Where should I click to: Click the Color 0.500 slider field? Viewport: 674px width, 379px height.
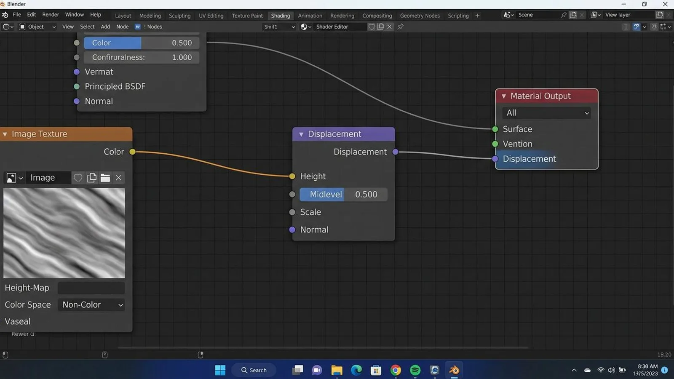pyautogui.click(x=141, y=43)
